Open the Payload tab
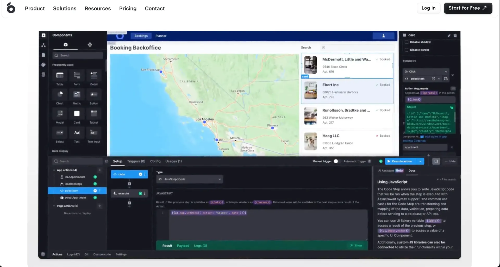 click(x=183, y=246)
